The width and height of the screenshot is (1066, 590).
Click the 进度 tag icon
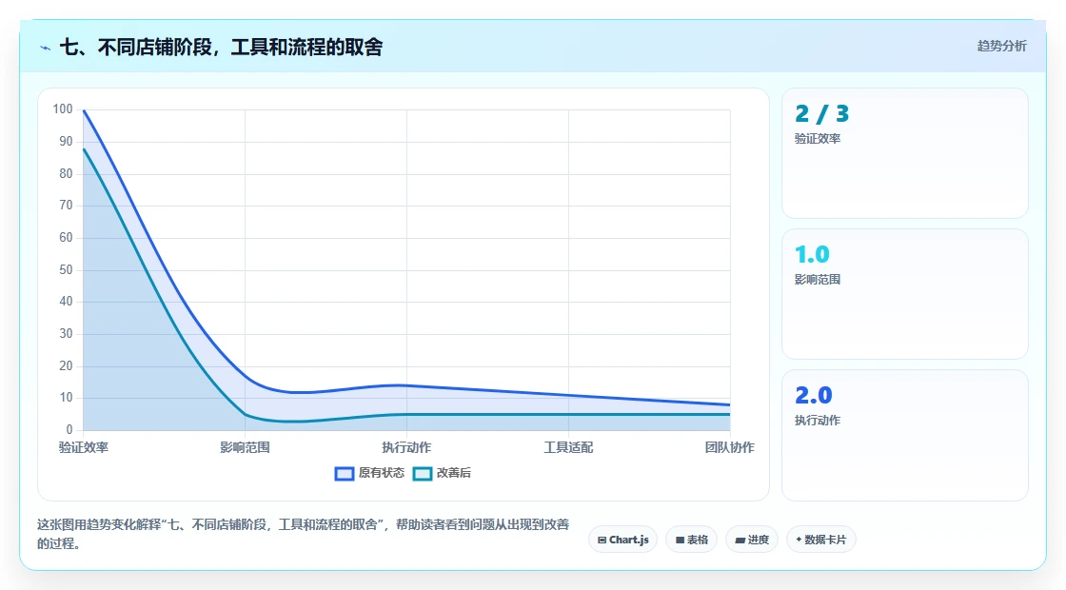click(x=740, y=541)
